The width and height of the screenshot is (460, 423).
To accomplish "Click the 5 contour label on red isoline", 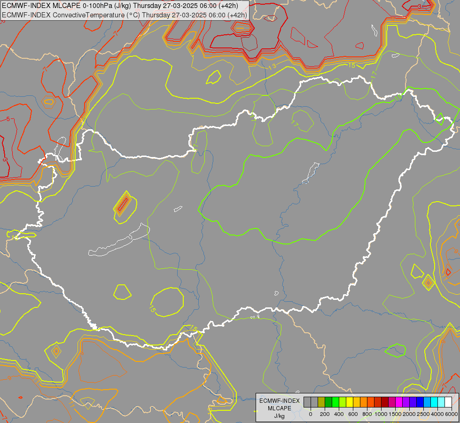I will [8, 119].
